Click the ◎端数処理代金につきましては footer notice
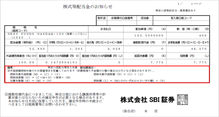 coord(55,99)
